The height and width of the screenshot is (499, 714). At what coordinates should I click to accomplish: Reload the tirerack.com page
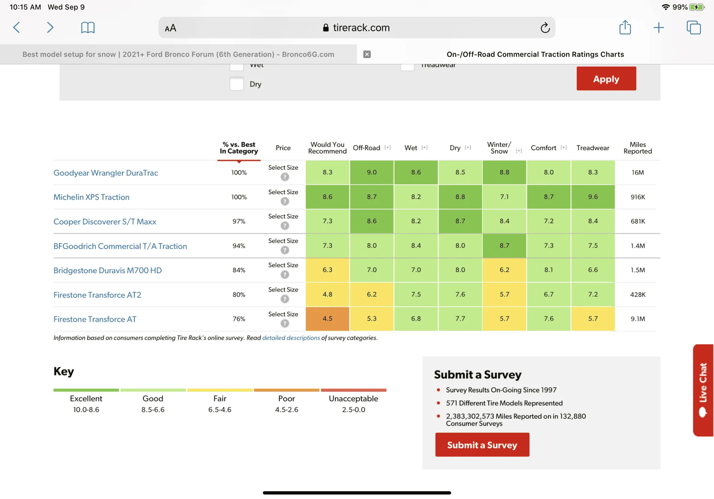545,27
